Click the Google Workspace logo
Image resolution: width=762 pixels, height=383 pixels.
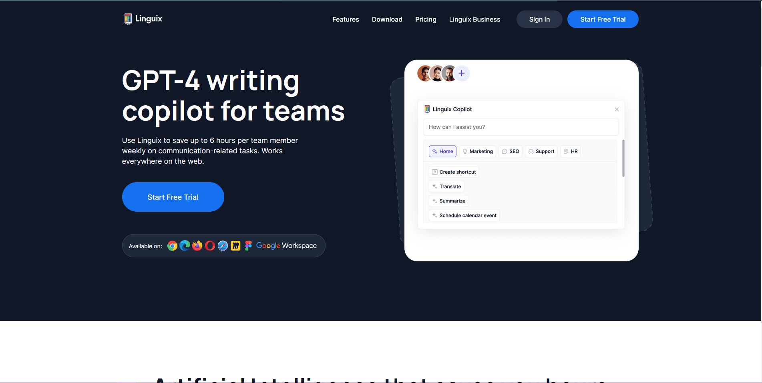pyautogui.click(x=286, y=246)
